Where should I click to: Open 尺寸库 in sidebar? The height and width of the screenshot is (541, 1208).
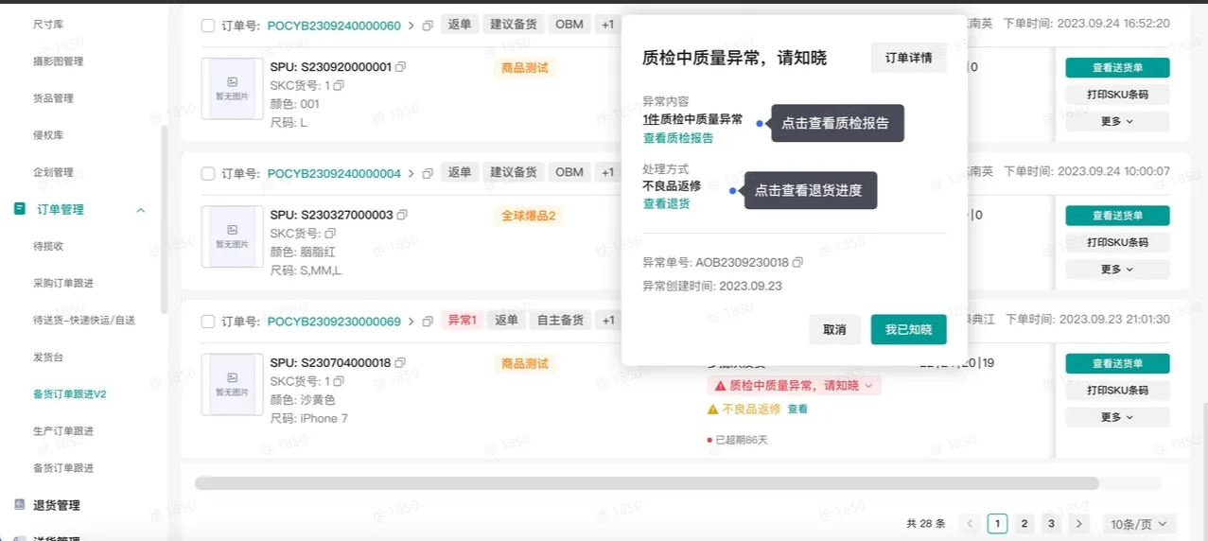(48, 24)
